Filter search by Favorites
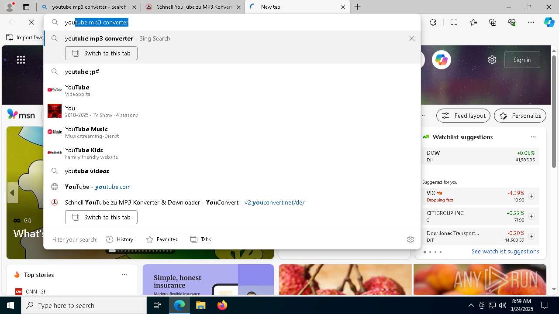Screen dimensions: 559x314 pos(162,239)
